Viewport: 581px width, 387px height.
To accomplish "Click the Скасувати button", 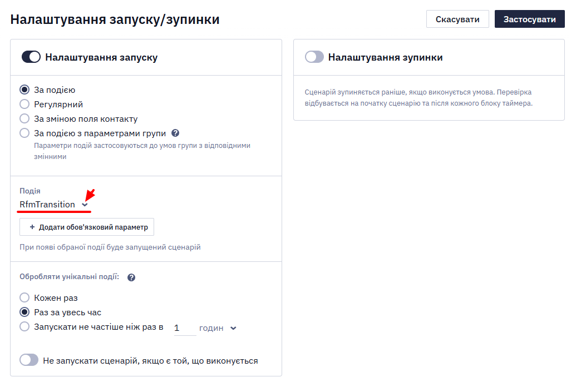I will [x=457, y=19].
